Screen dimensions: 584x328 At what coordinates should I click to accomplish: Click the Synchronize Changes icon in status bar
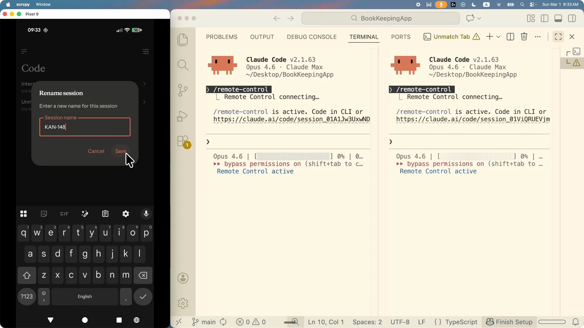pyautogui.click(x=223, y=322)
